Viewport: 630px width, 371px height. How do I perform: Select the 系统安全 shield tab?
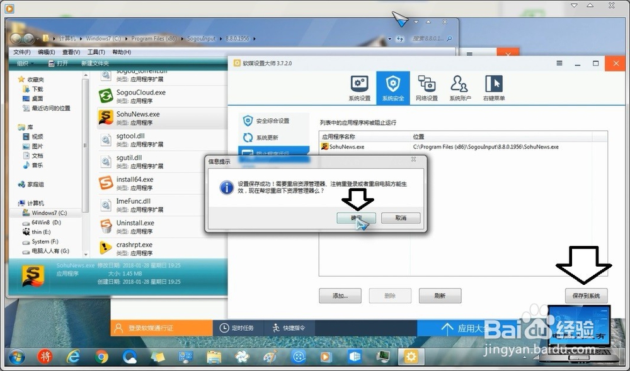coord(393,88)
